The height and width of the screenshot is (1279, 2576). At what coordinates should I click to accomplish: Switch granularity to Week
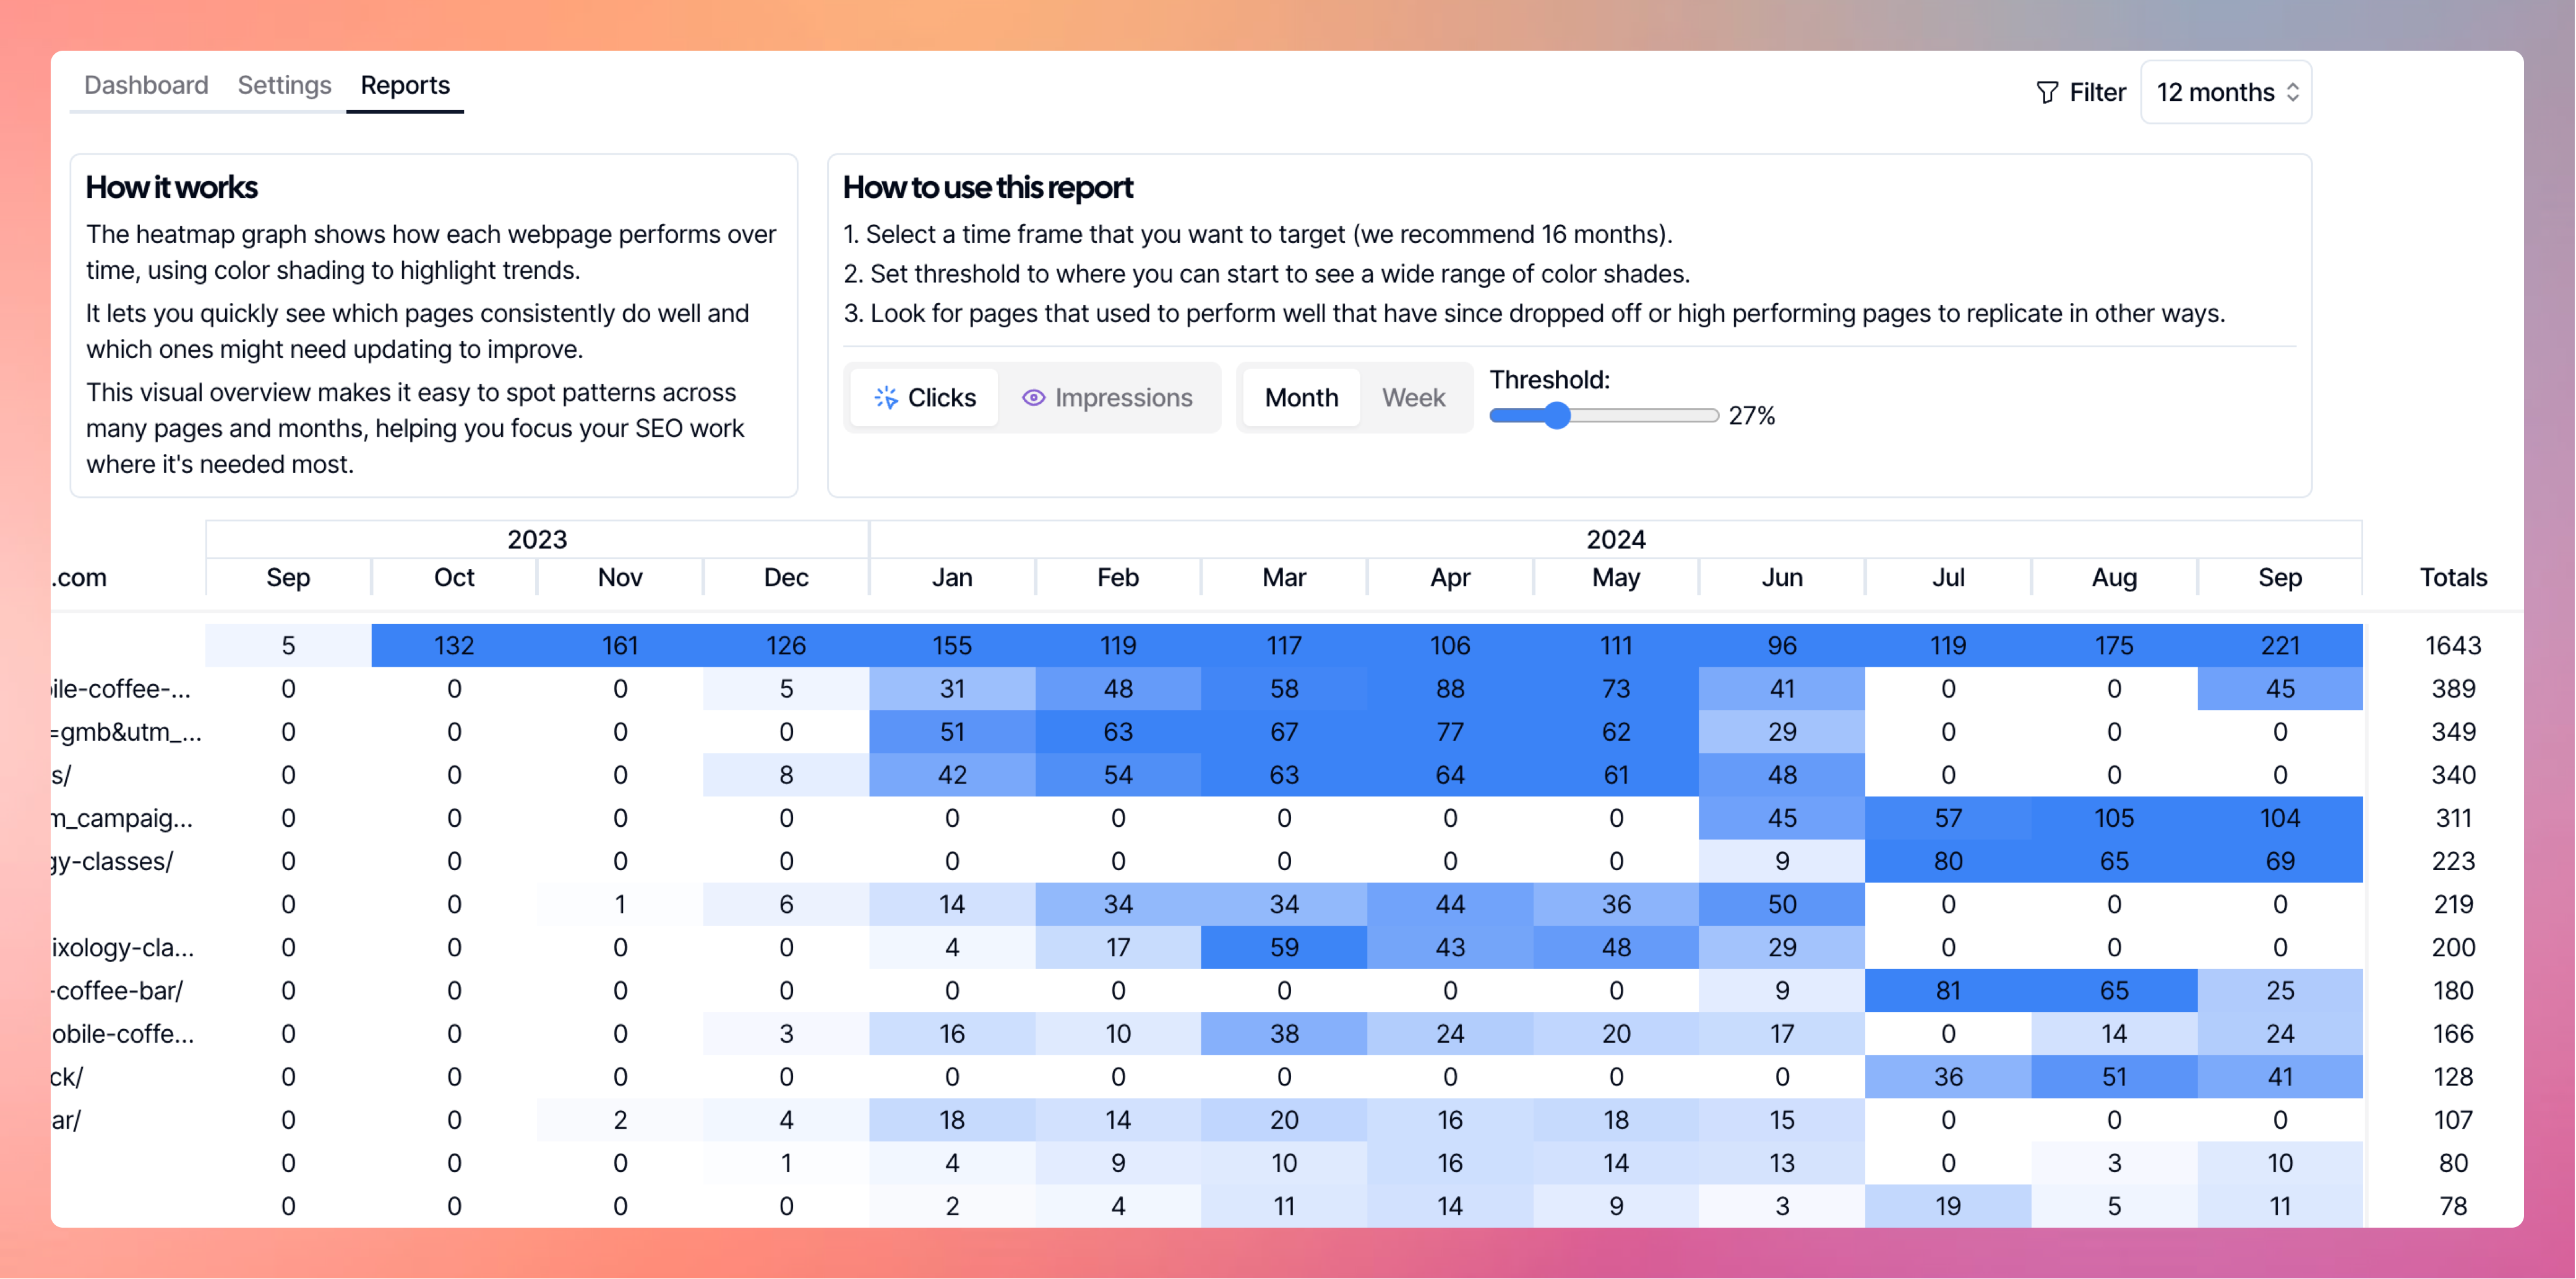1413,397
